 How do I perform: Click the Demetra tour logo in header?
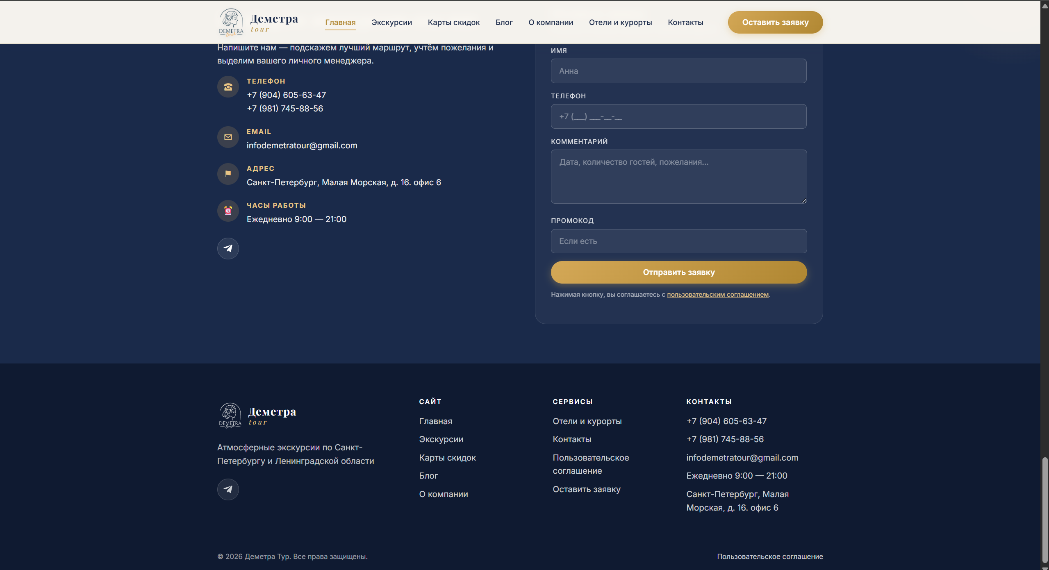(x=259, y=23)
